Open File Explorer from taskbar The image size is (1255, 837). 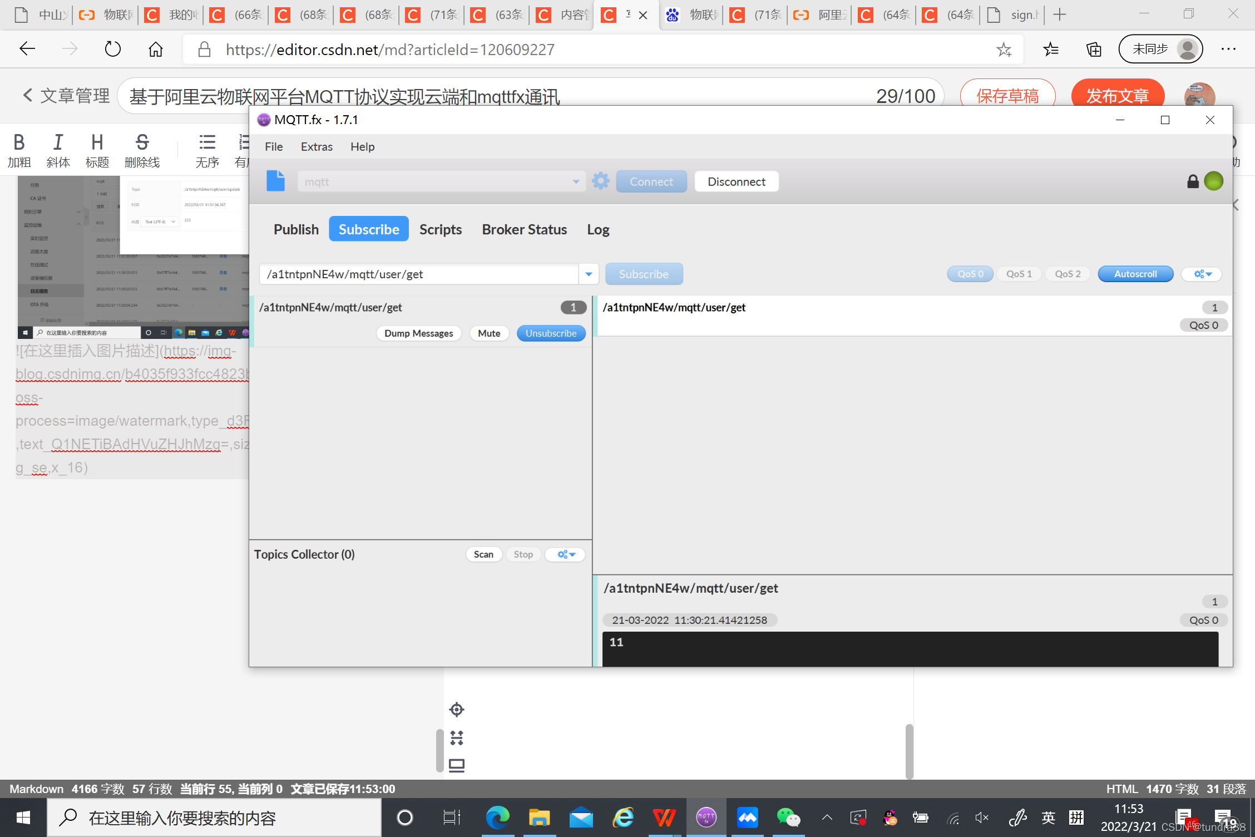(x=539, y=818)
